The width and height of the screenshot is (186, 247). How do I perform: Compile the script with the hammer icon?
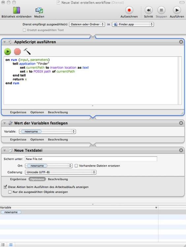click(27, 51)
